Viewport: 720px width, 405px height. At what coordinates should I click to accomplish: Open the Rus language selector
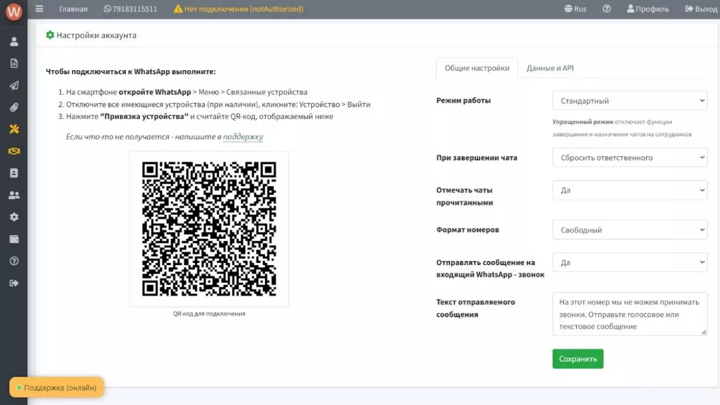pos(575,9)
